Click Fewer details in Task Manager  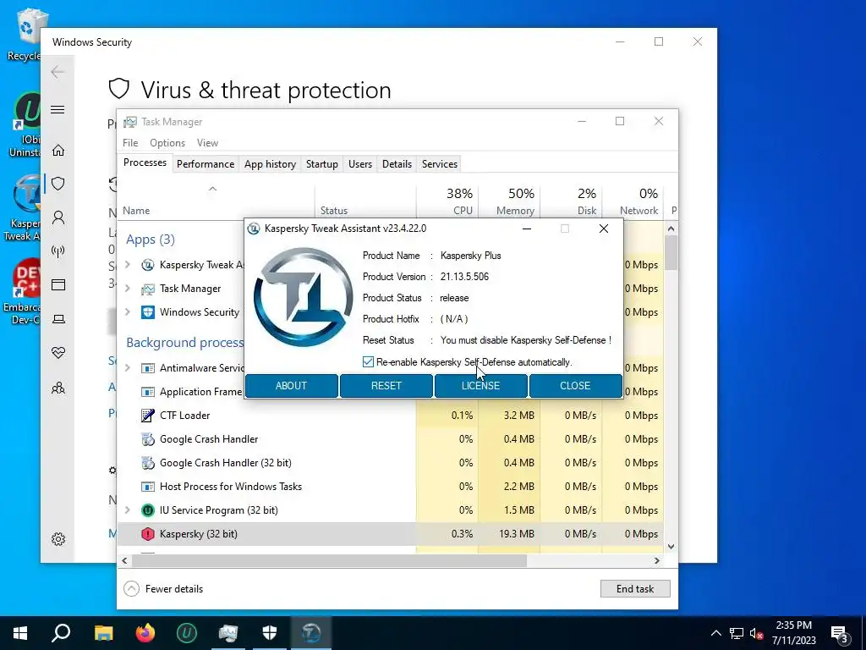(174, 589)
